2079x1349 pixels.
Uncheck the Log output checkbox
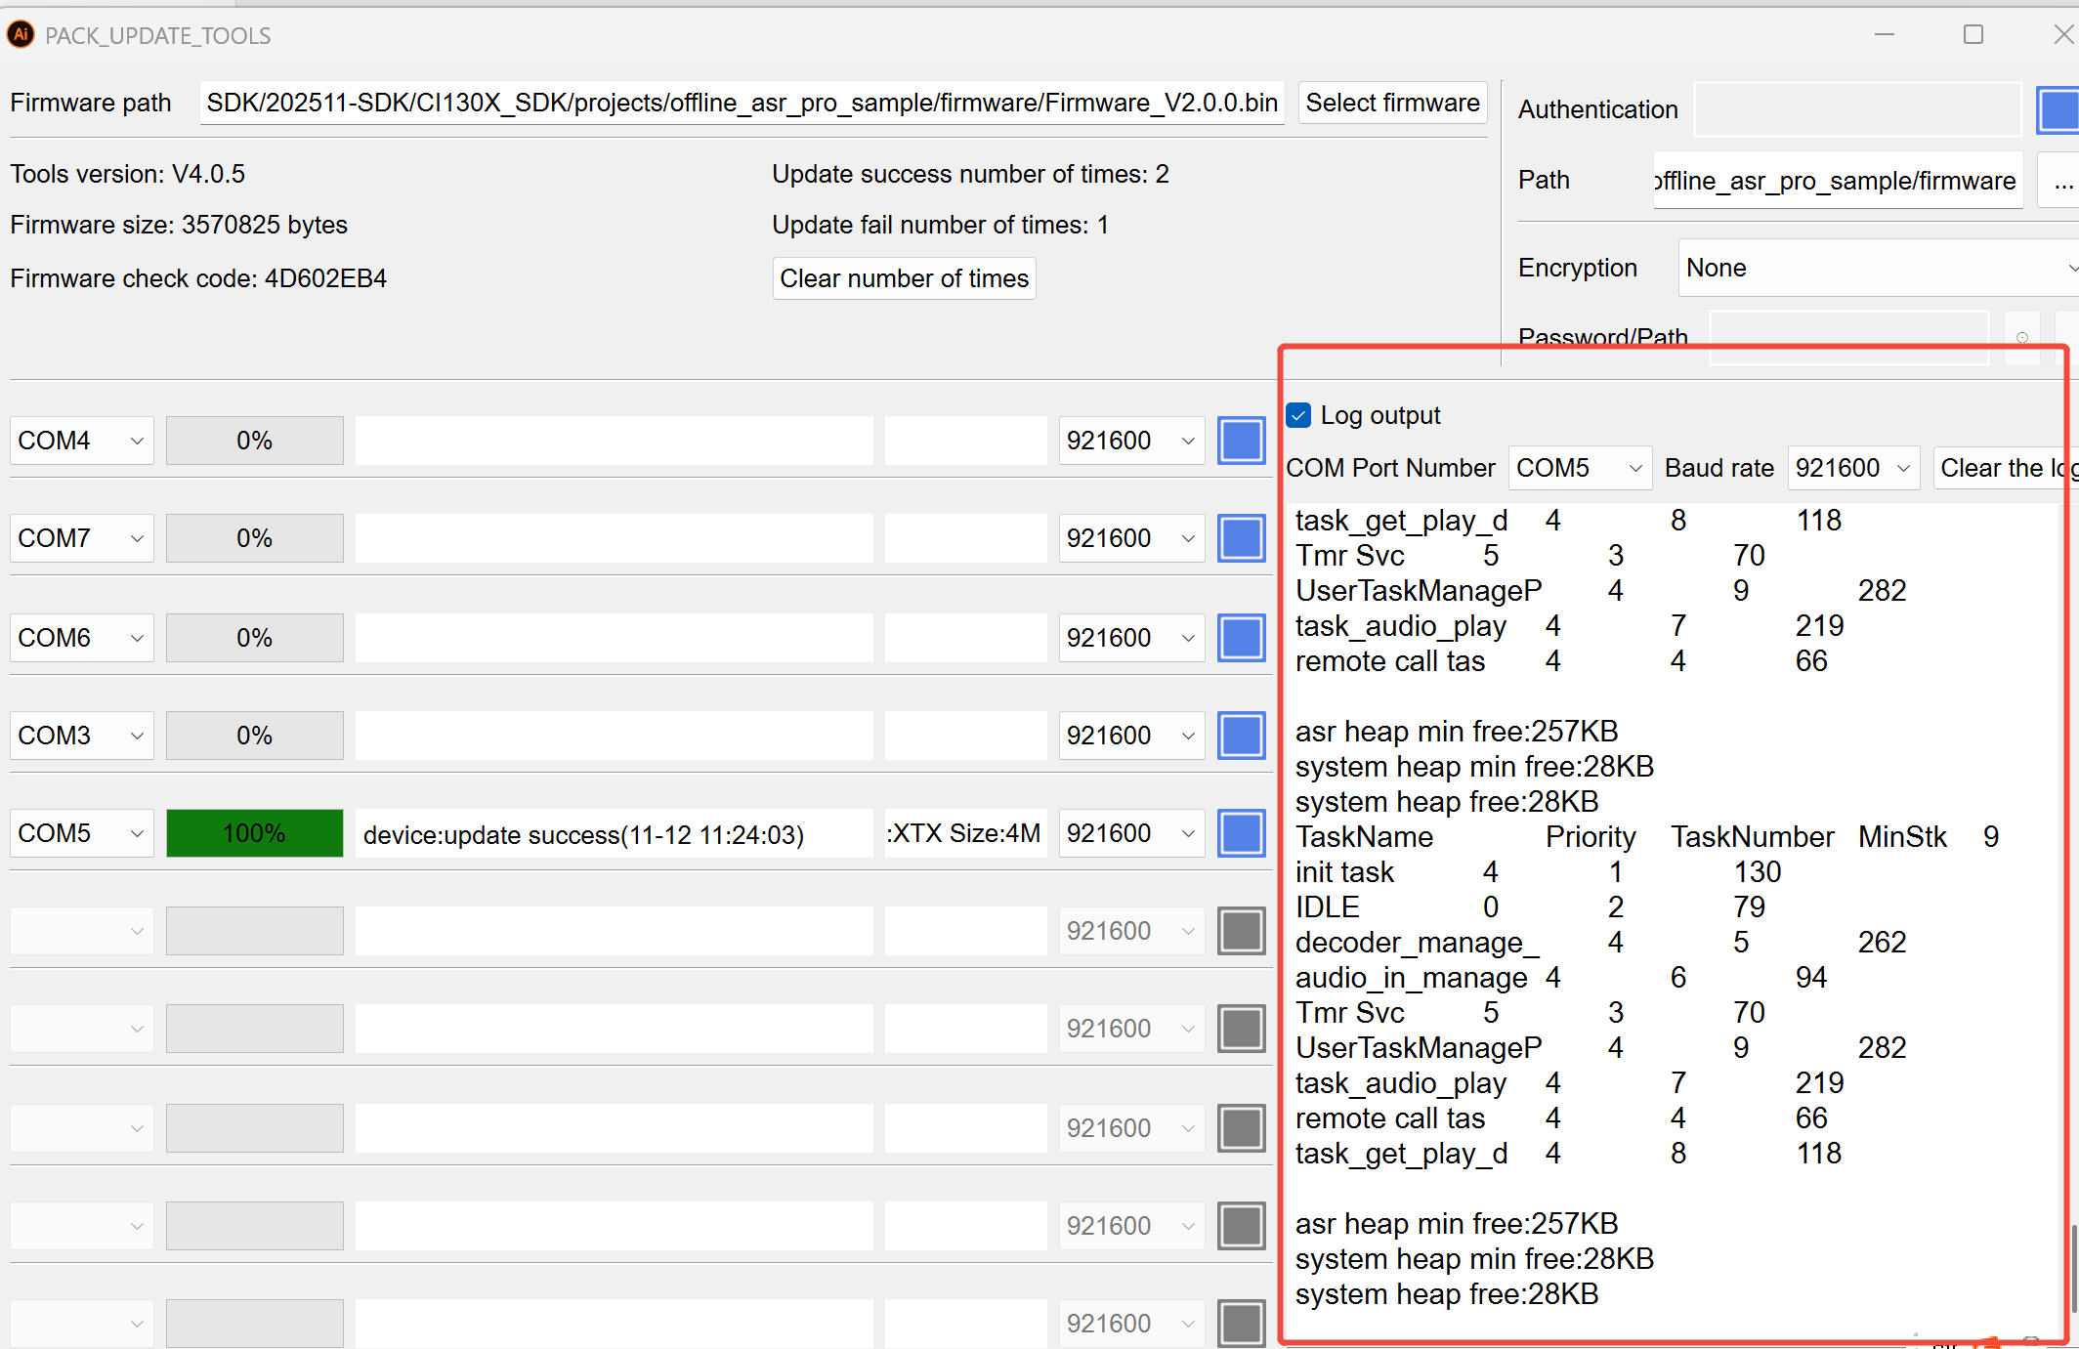[1297, 415]
